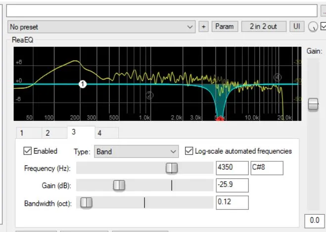Click the Frequency (Hz) slider handle
The width and height of the screenshot is (326, 232).
click(172, 168)
